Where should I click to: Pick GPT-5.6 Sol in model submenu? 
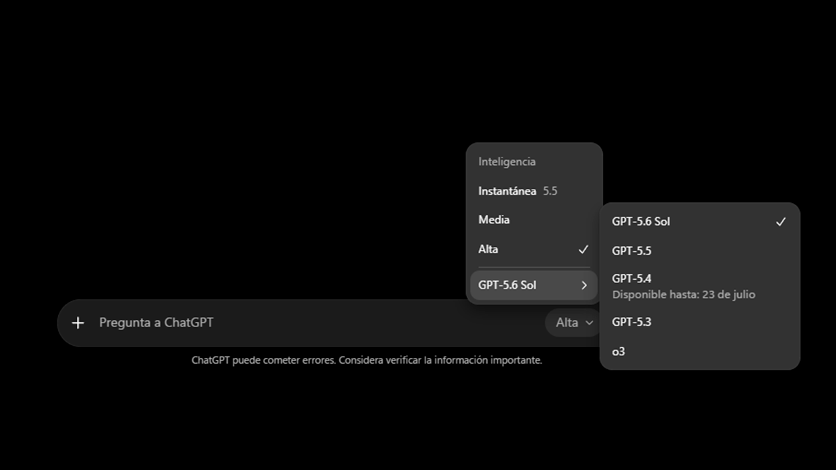click(x=699, y=222)
